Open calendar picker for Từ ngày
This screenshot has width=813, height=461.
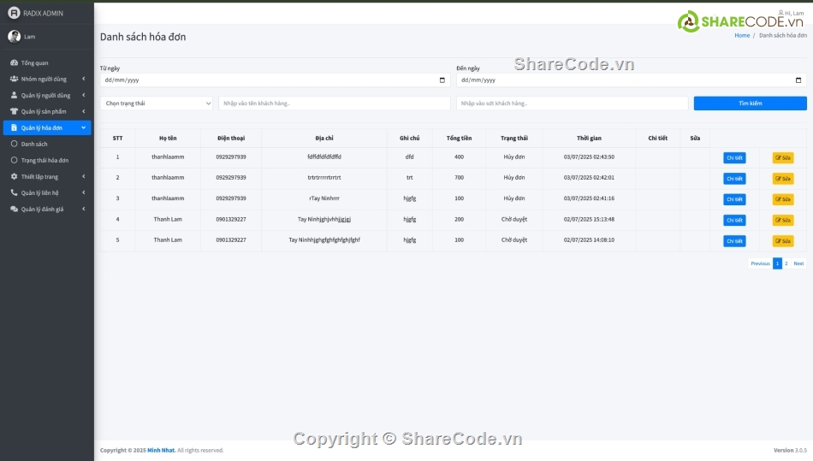(442, 80)
